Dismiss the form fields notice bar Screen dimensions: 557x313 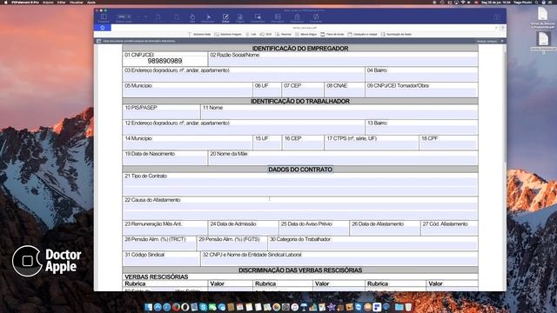pyautogui.click(x=502, y=41)
